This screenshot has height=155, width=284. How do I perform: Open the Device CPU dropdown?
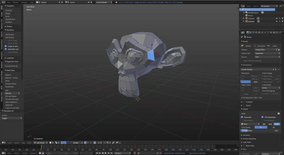click(267, 57)
